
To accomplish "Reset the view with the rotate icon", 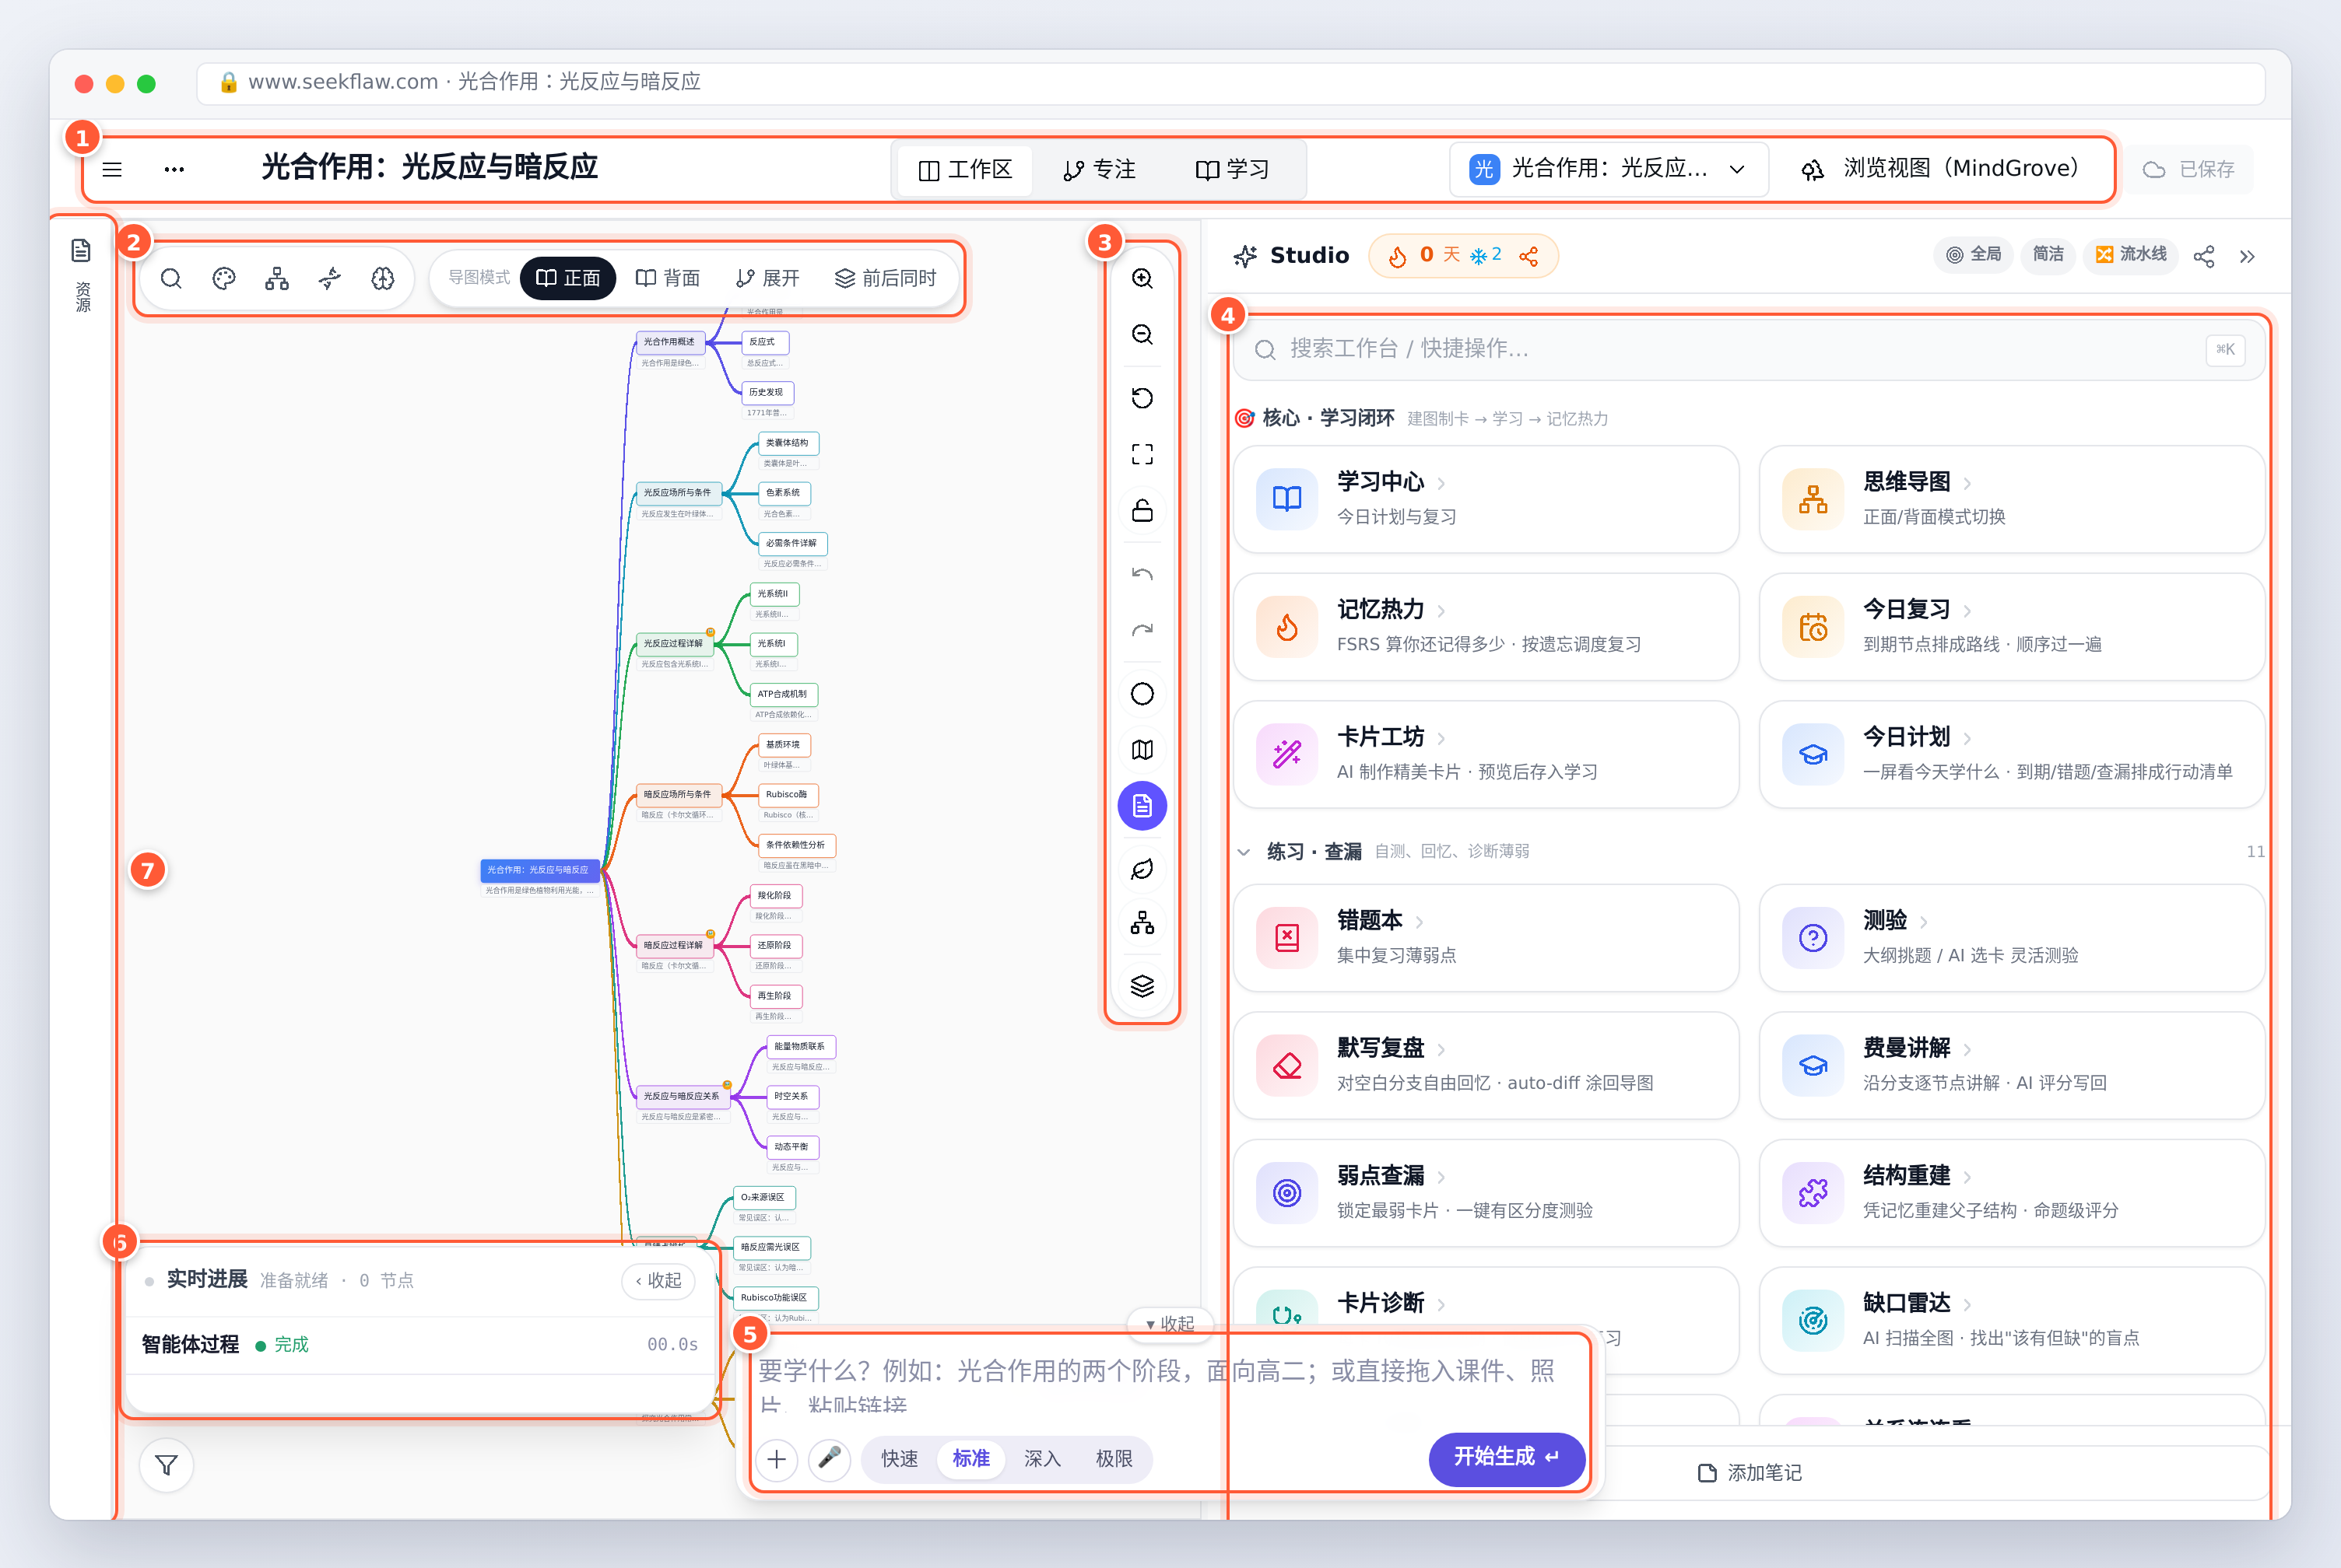I will [1142, 398].
